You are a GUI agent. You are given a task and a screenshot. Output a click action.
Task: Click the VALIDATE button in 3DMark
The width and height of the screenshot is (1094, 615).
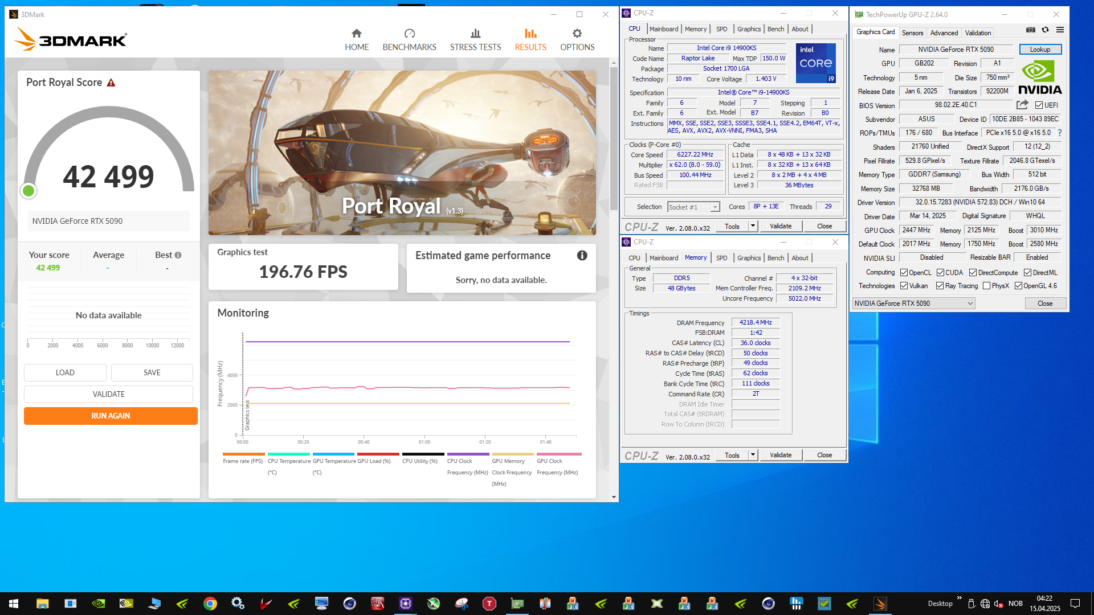point(108,394)
